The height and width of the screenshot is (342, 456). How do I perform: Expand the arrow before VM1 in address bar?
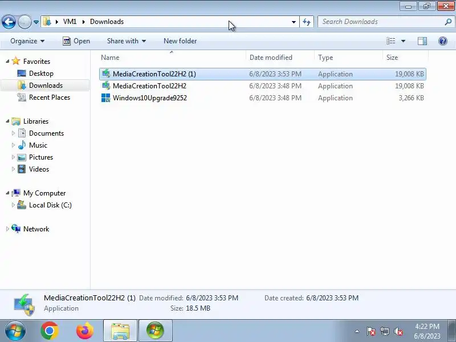[x=56, y=22]
